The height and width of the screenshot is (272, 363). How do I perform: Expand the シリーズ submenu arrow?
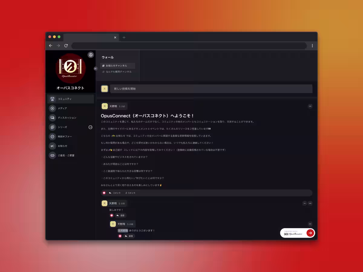point(90,127)
